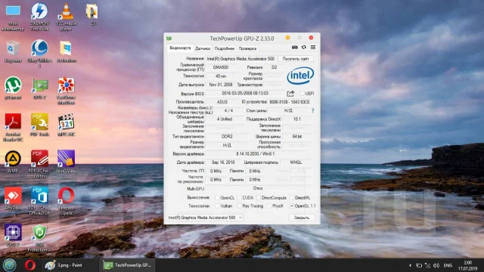Toggle the CUDA checkbox
The height and width of the screenshot is (272, 484).
pyautogui.click(x=239, y=198)
